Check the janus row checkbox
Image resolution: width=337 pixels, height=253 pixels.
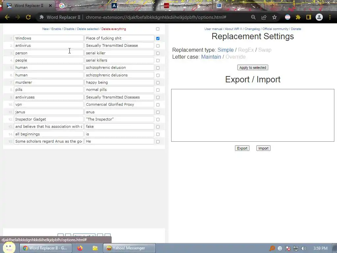(158, 112)
